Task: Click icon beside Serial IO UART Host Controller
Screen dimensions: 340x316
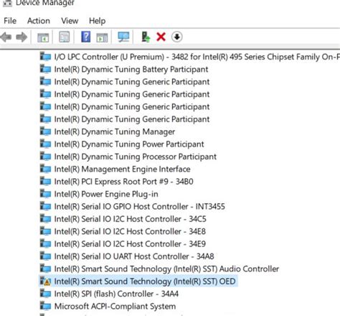Action: (45, 256)
